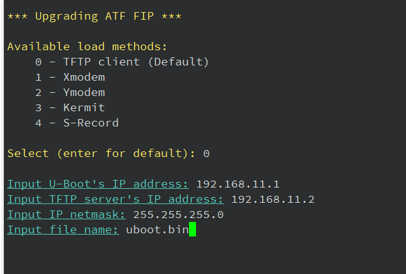Click the "Upgrading ATF FIP" header text

click(x=94, y=16)
